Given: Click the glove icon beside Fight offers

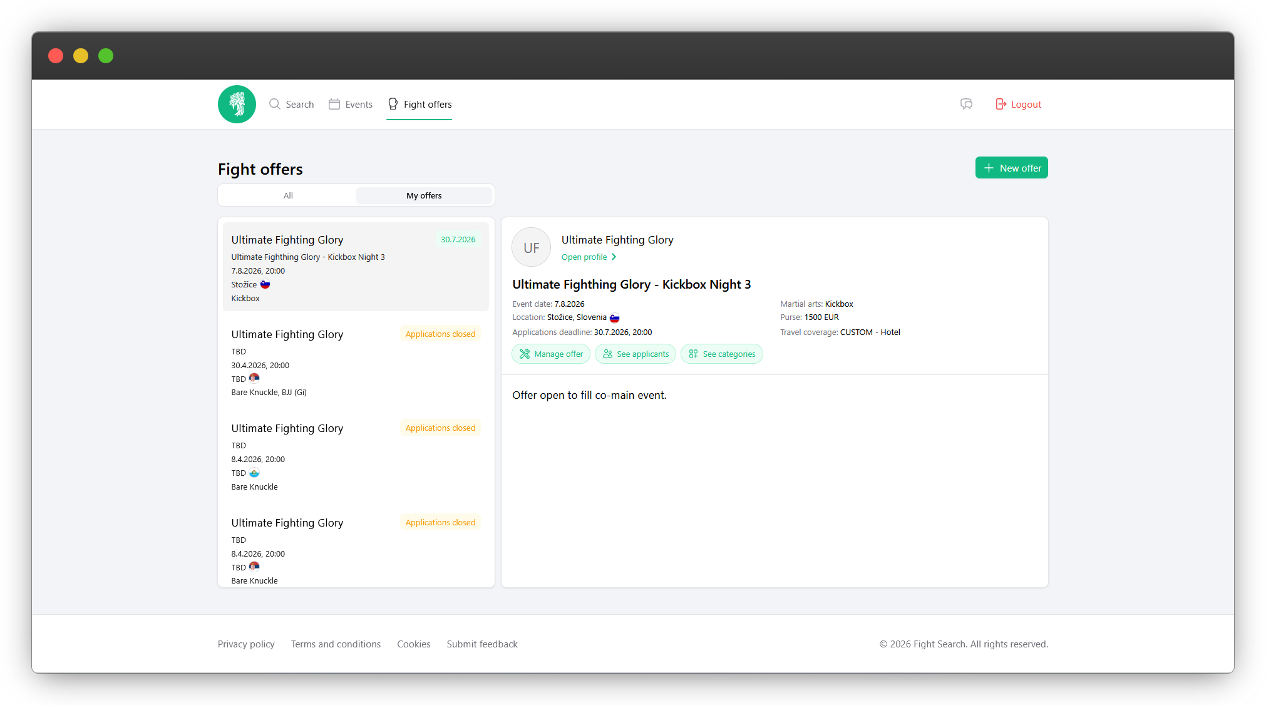Looking at the screenshot, I should 393,104.
